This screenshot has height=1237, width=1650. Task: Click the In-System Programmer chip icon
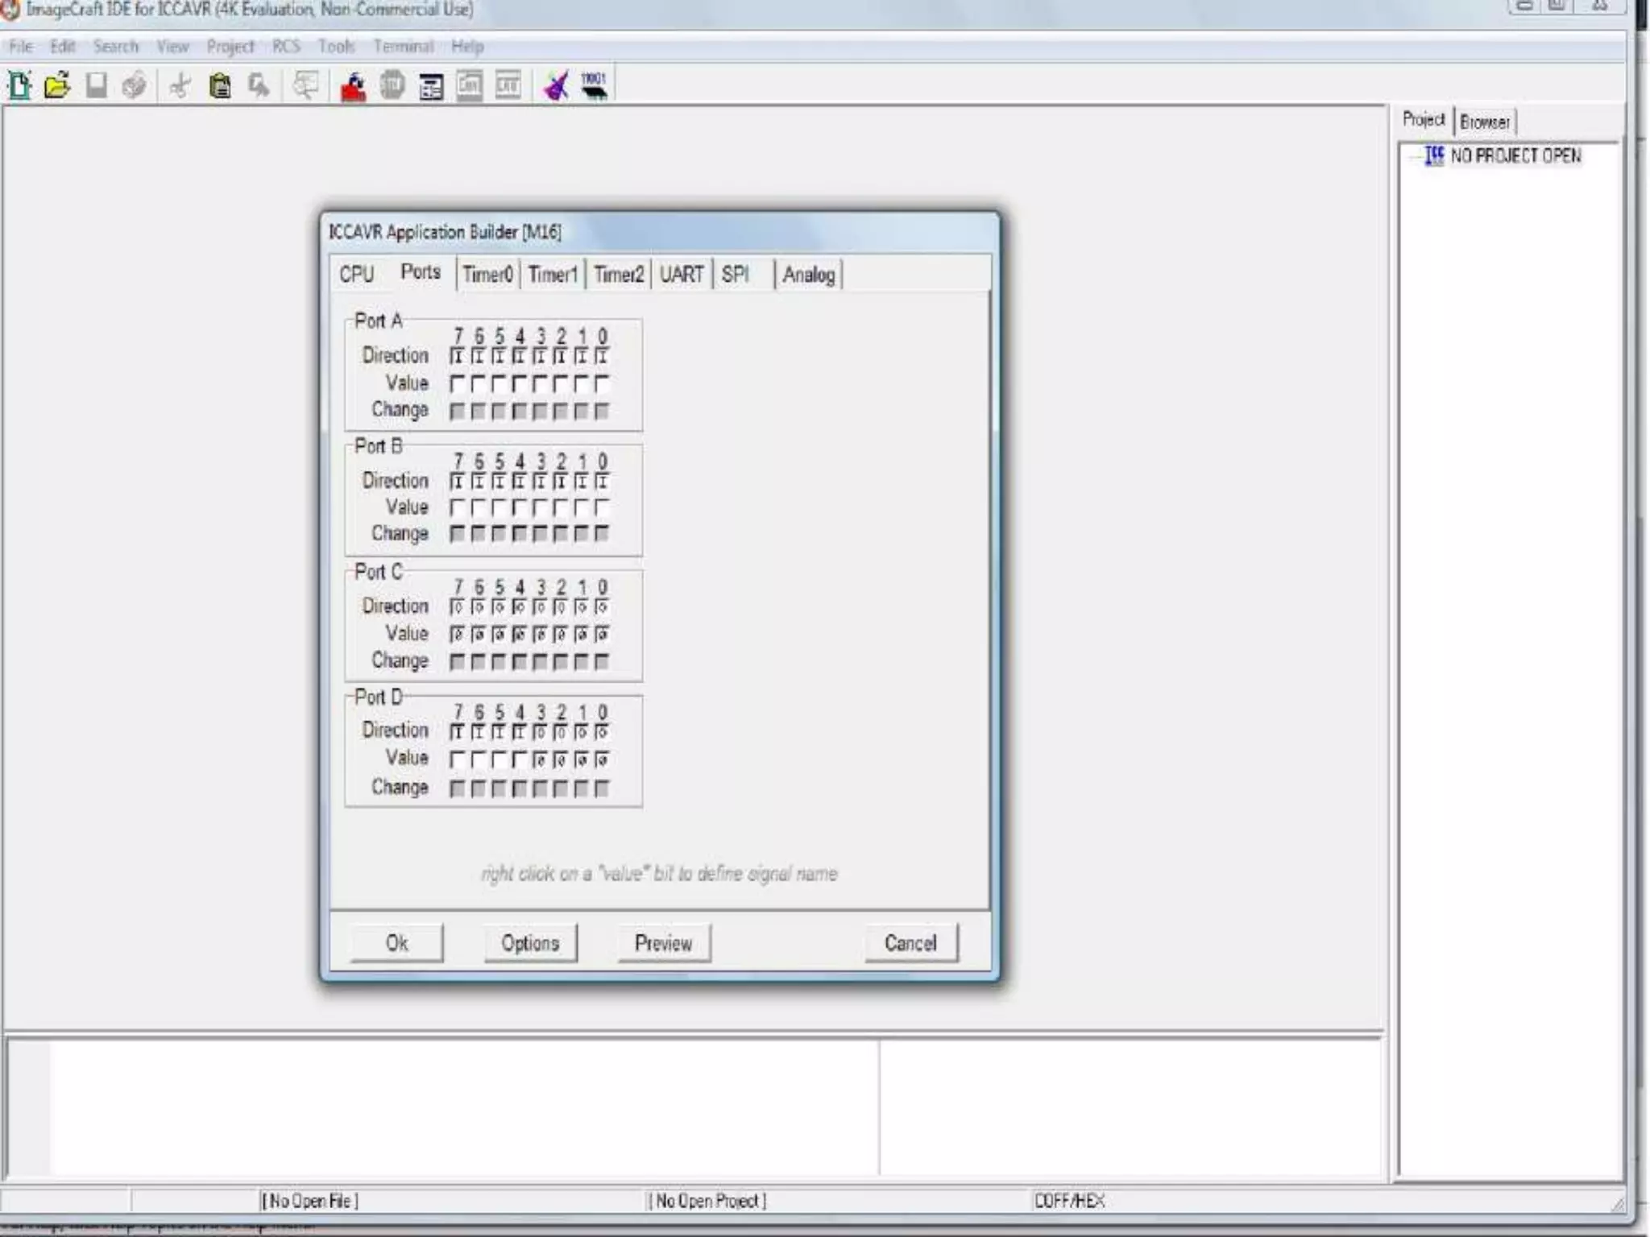[595, 85]
